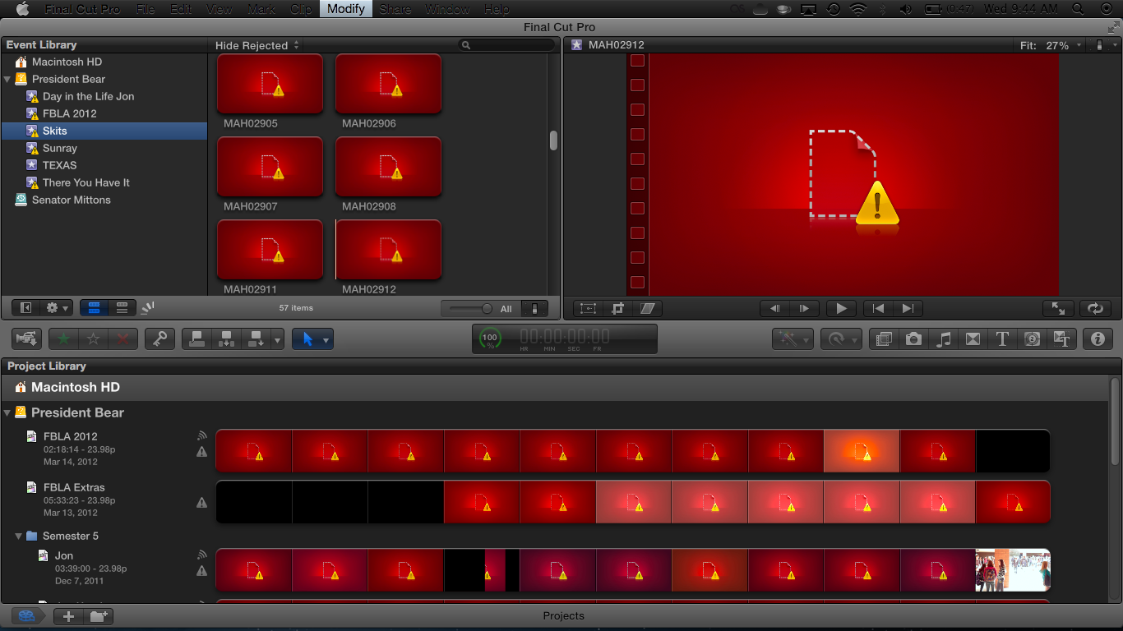Toggle loop playback

click(1095, 309)
